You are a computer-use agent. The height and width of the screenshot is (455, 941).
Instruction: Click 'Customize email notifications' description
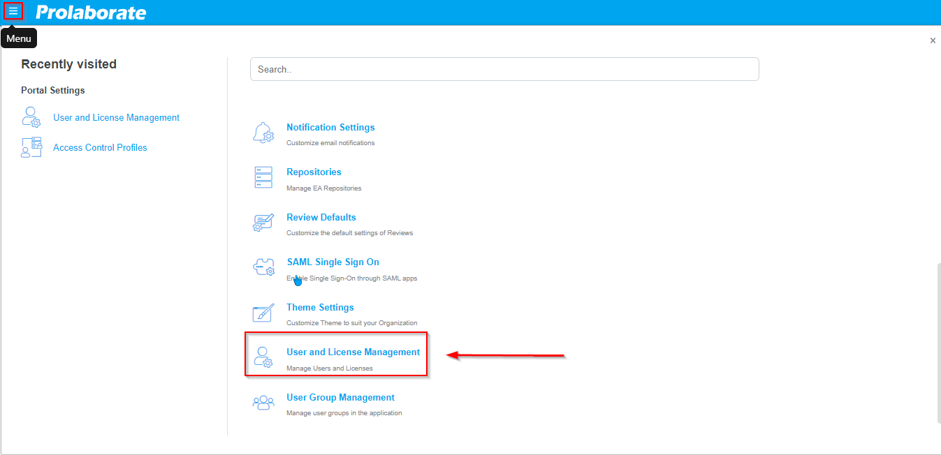(x=330, y=143)
